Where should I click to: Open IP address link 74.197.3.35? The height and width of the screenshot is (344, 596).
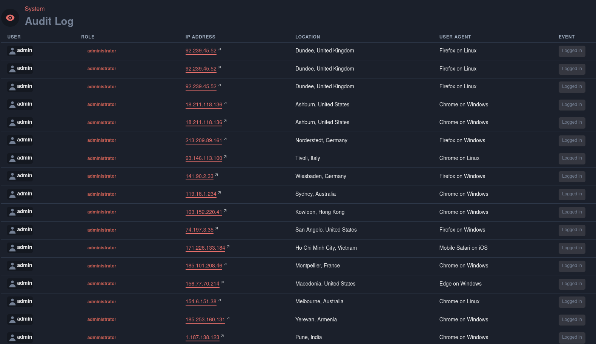pos(200,230)
